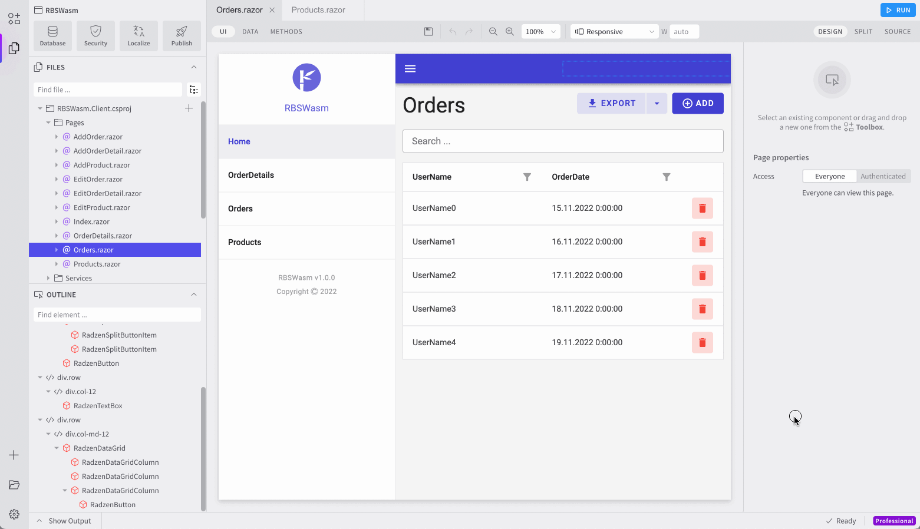Switch to DESIGN view mode
Screen dimensions: 920x529
(830, 32)
